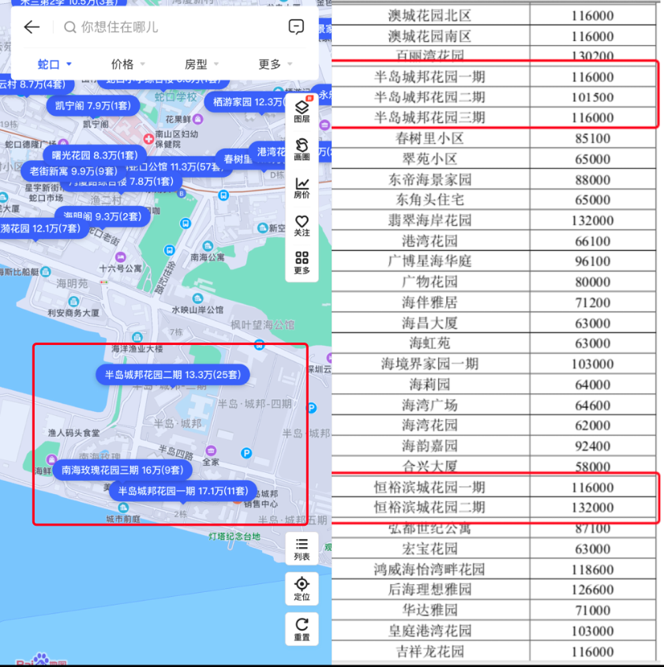Open the 更多 grid icon

[302, 263]
